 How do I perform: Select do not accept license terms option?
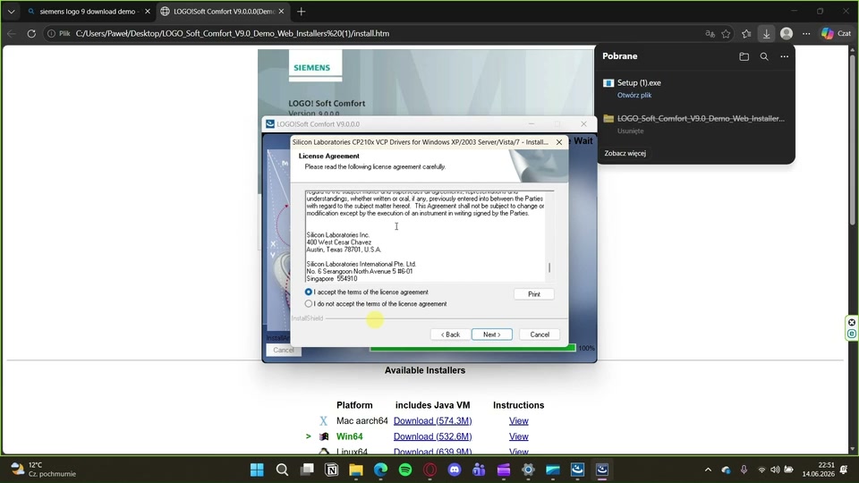[309, 303]
